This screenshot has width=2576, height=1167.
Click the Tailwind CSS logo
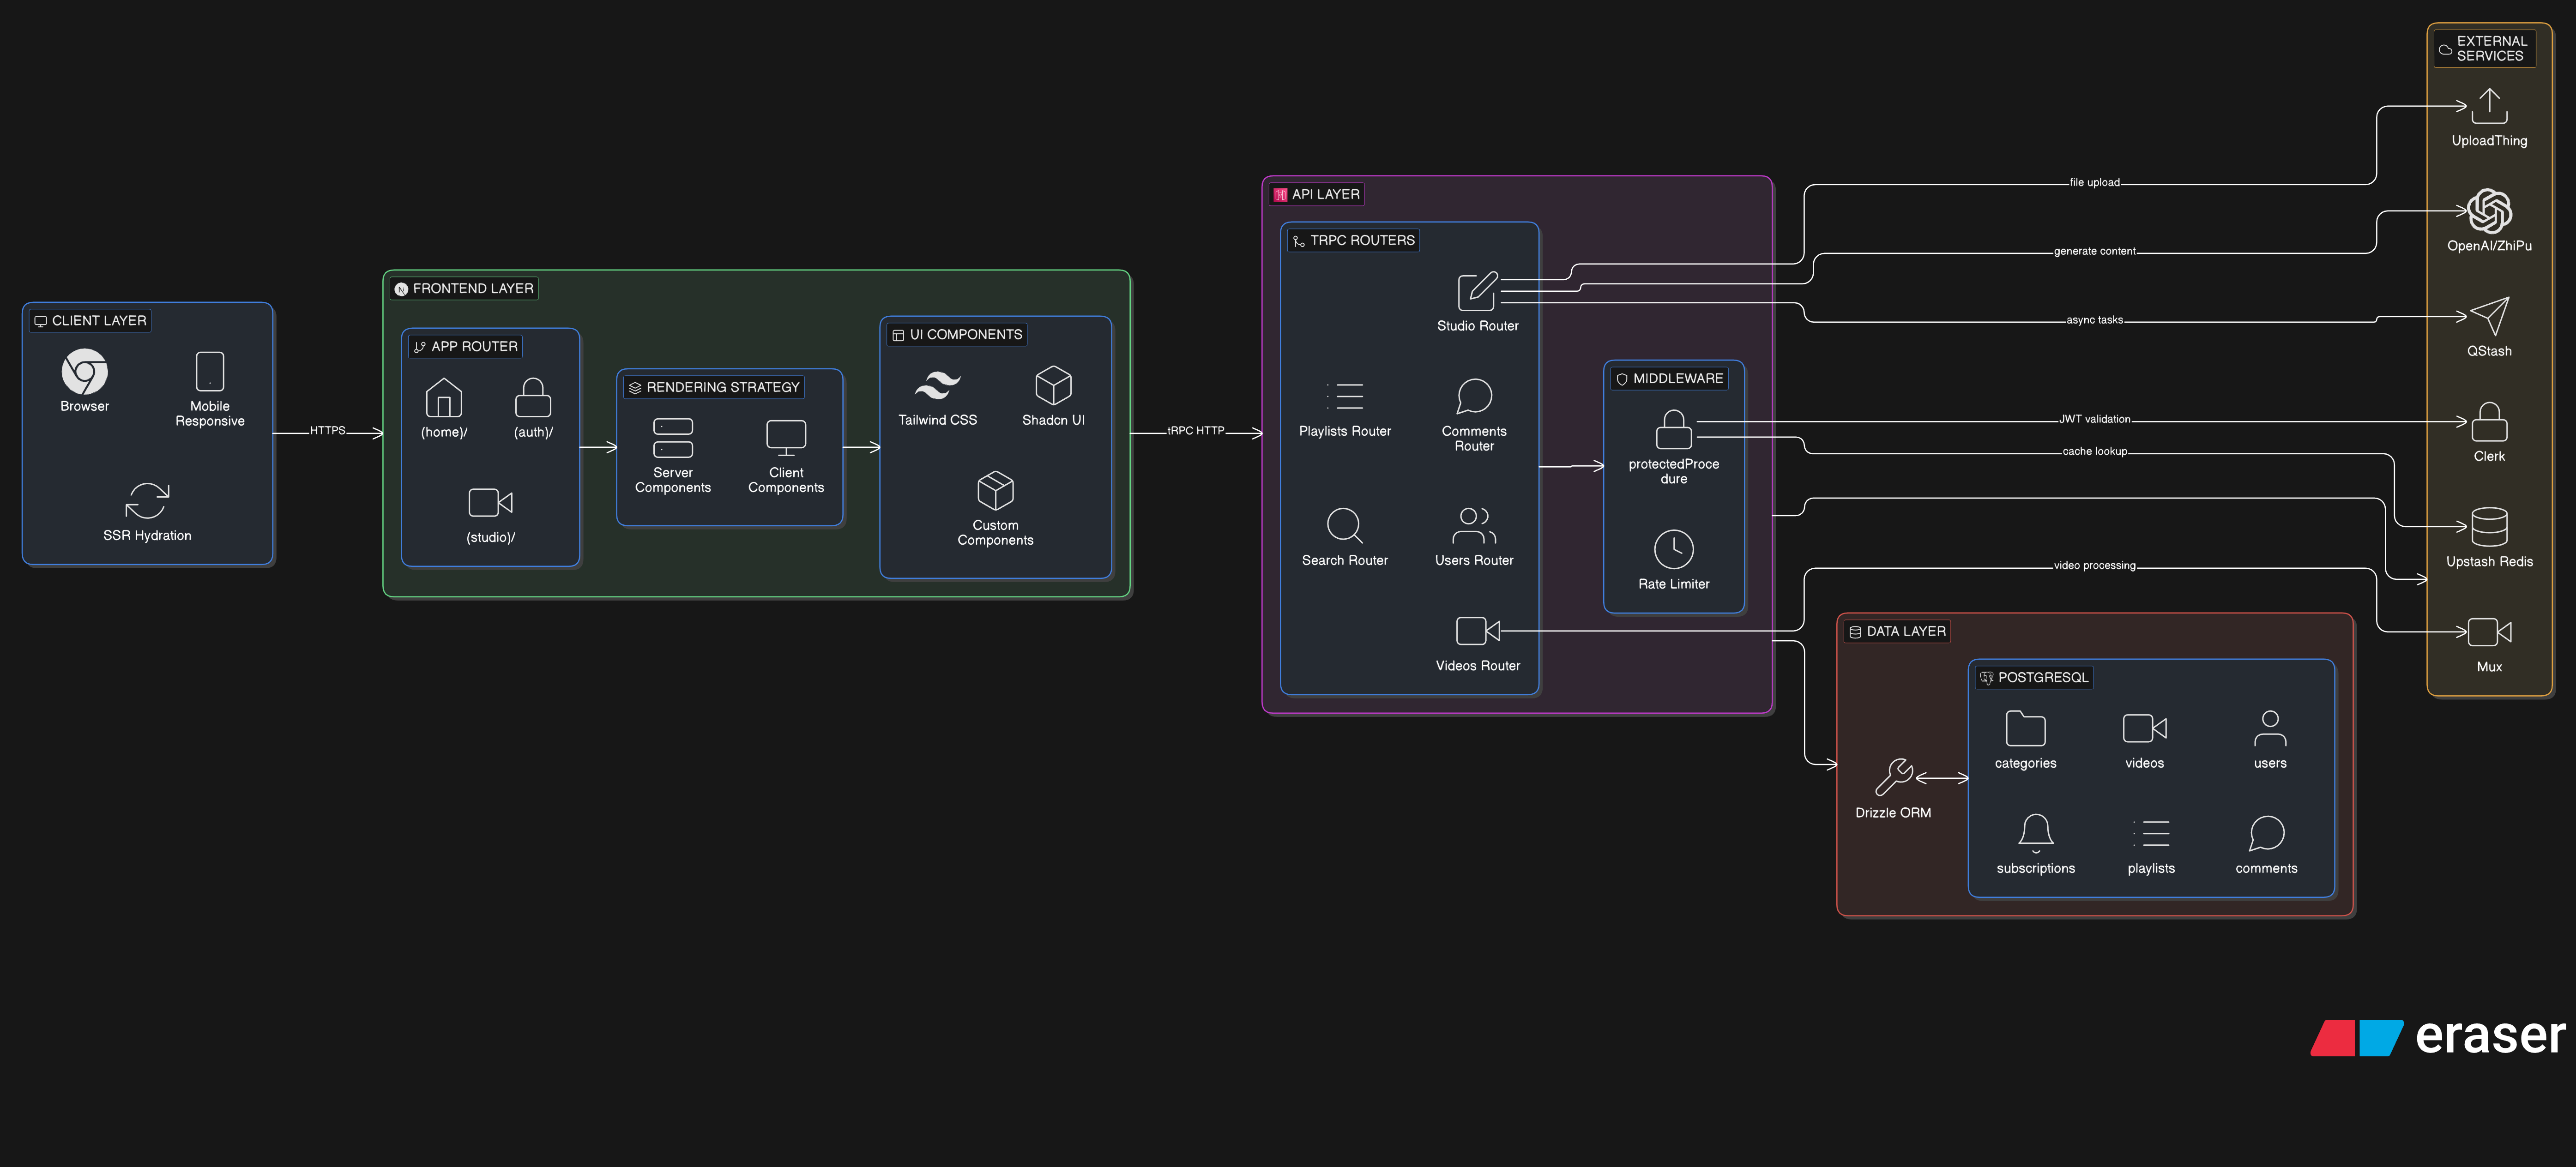tap(937, 385)
